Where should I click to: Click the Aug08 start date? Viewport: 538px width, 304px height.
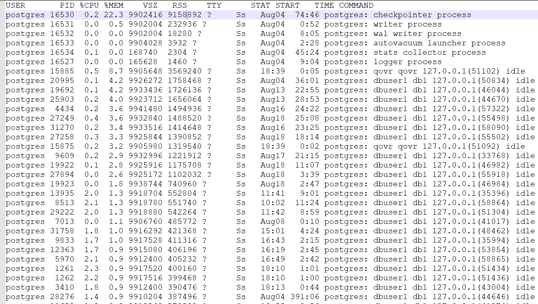point(272,221)
